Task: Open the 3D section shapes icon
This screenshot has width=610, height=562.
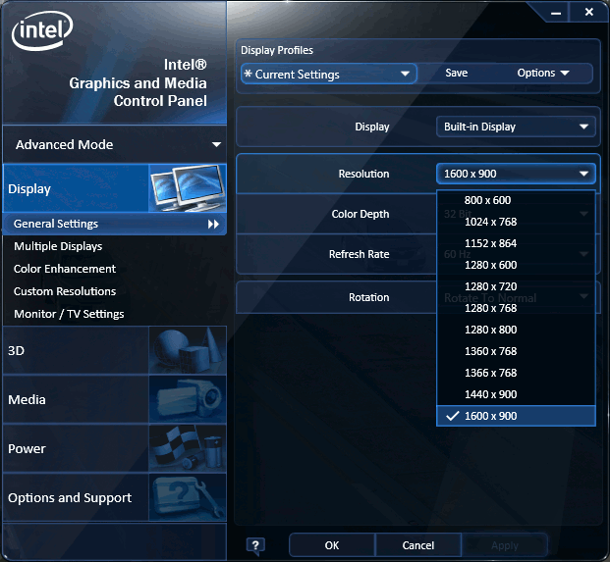Action: coord(187,350)
